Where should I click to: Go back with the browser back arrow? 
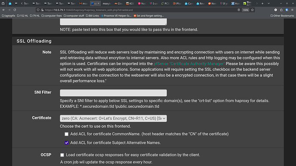(x=3, y=10)
